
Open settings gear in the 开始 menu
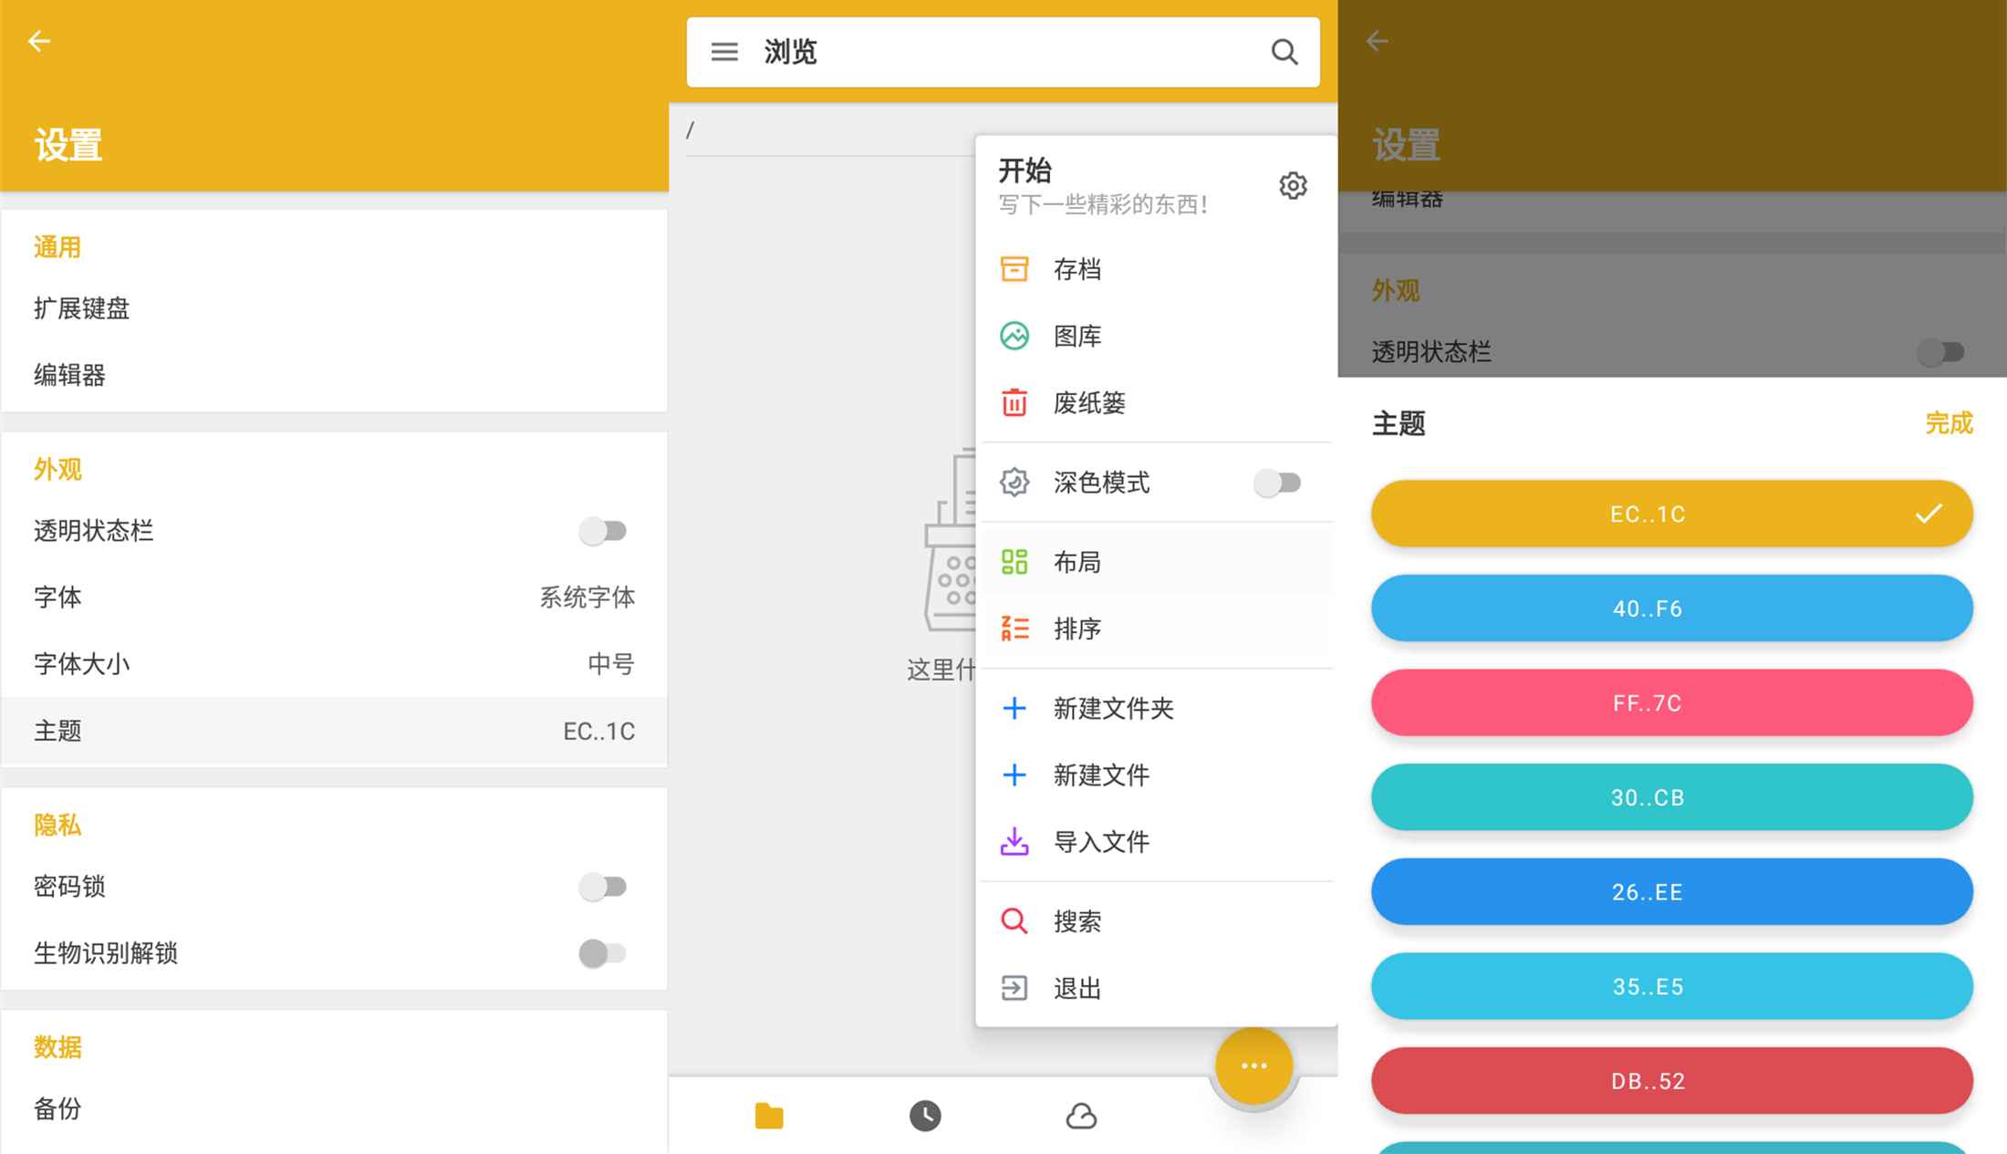point(1293,186)
